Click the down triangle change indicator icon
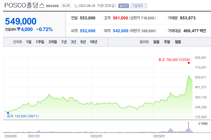This screenshot has width=211, height=140. [19, 29]
